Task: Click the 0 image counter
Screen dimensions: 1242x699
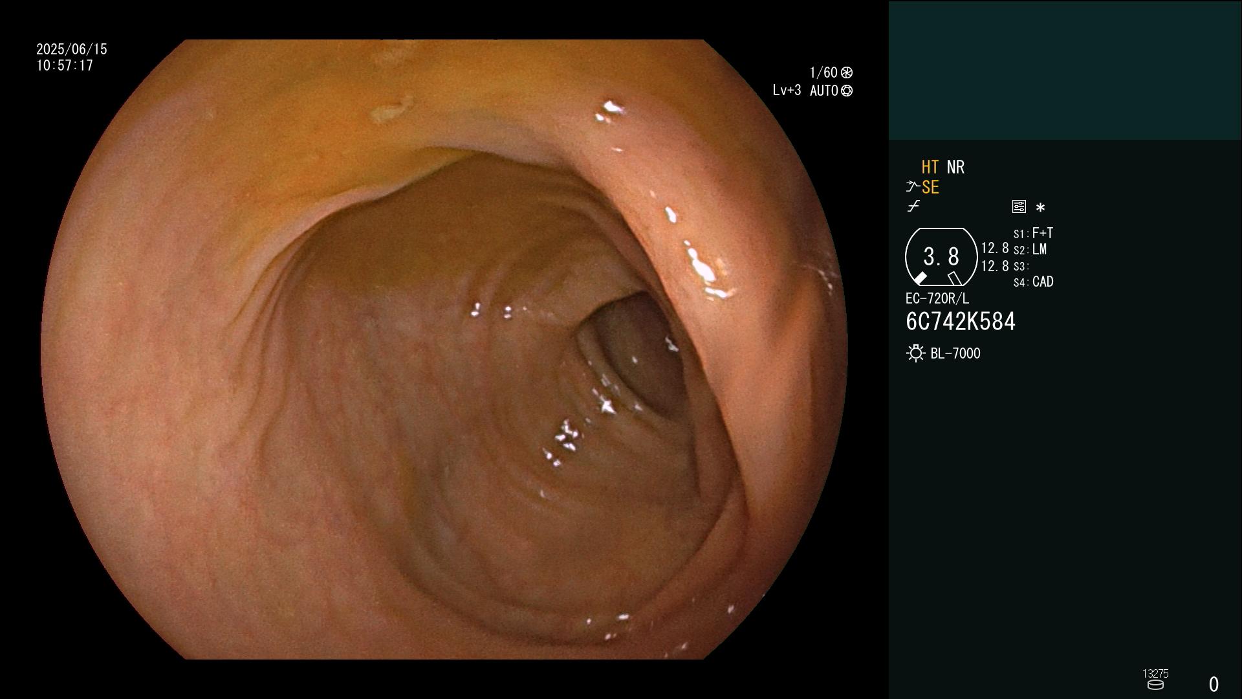Action: coord(1214,684)
